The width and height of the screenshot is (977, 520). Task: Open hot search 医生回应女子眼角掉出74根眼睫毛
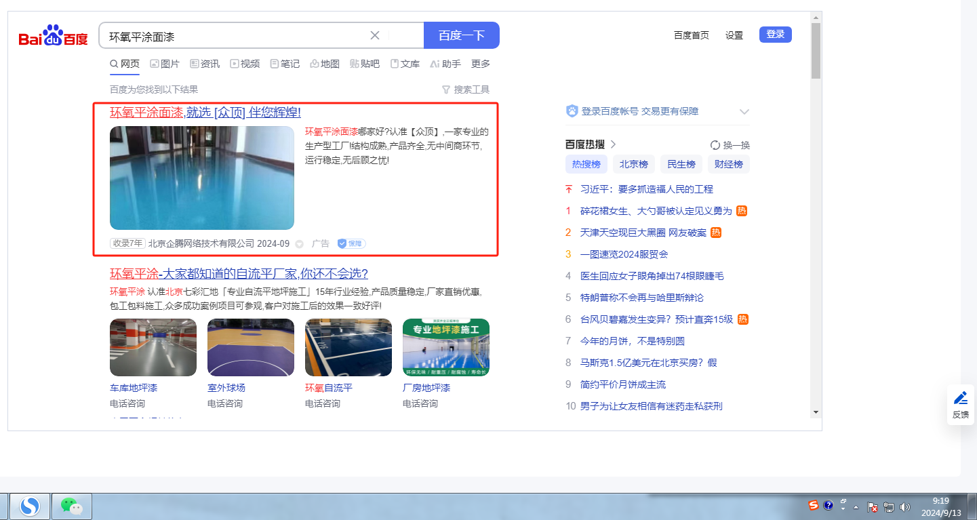click(x=652, y=276)
